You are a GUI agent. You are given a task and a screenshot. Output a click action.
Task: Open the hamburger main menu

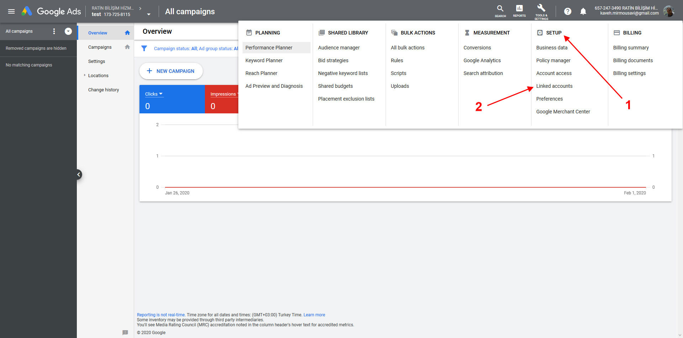point(11,11)
